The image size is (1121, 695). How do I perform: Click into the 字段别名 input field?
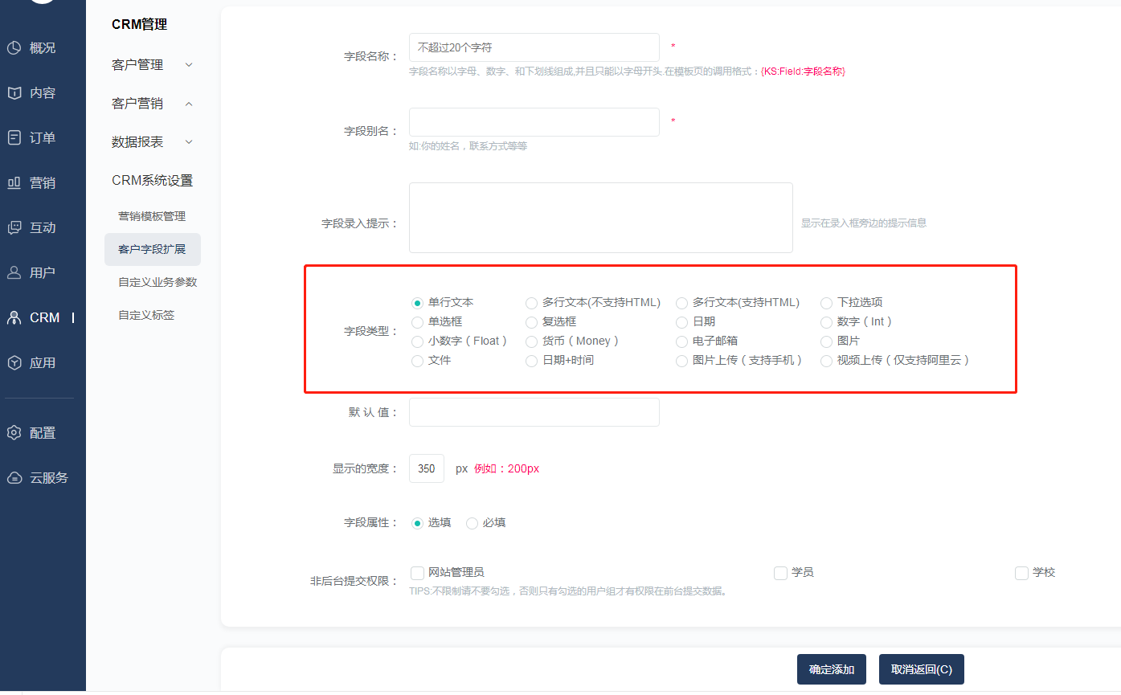point(534,122)
